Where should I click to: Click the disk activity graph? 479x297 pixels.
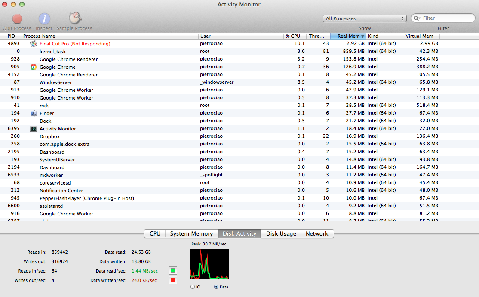[x=209, y=264]
